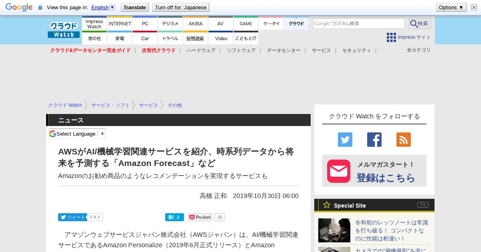
Task: Click クラウド Watch breadcrumb link
Action: point(65,105)
